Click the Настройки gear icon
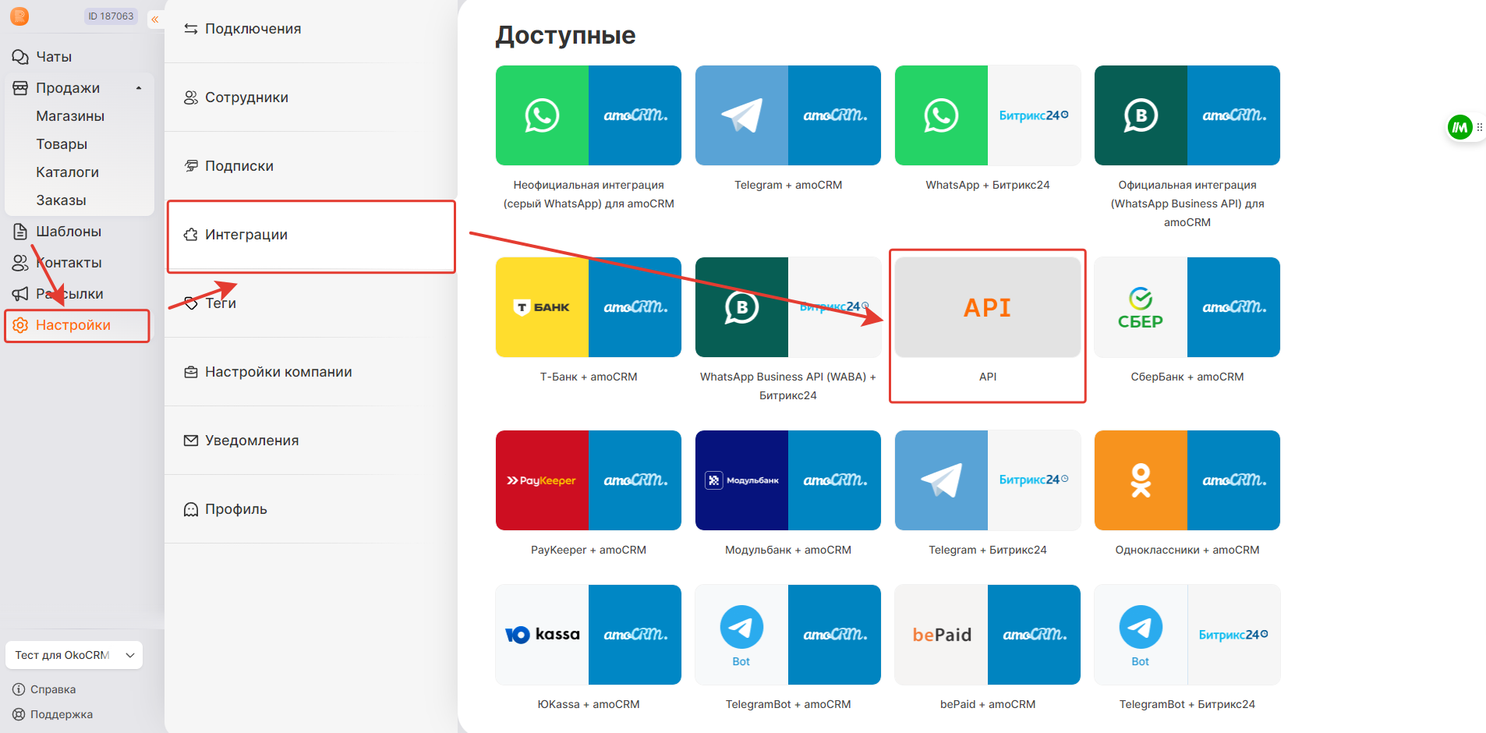The height and width of the screenshot is (733, 1486). [x=20, y=325]
